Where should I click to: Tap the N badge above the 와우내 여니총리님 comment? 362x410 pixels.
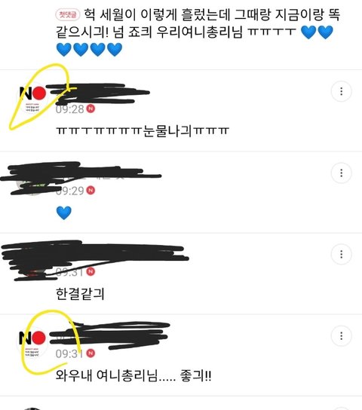click(x=90, y=353)
